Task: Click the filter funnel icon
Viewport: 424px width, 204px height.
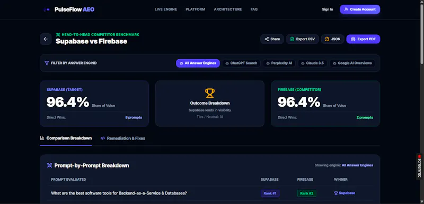Action: point(47,63)
